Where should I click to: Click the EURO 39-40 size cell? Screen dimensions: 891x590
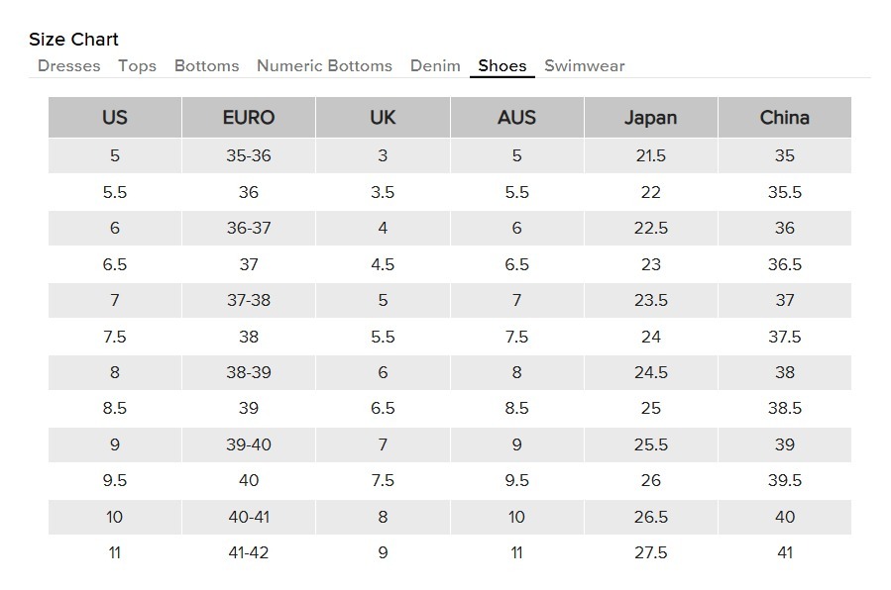pyautogui.click(x=249, y=444)
